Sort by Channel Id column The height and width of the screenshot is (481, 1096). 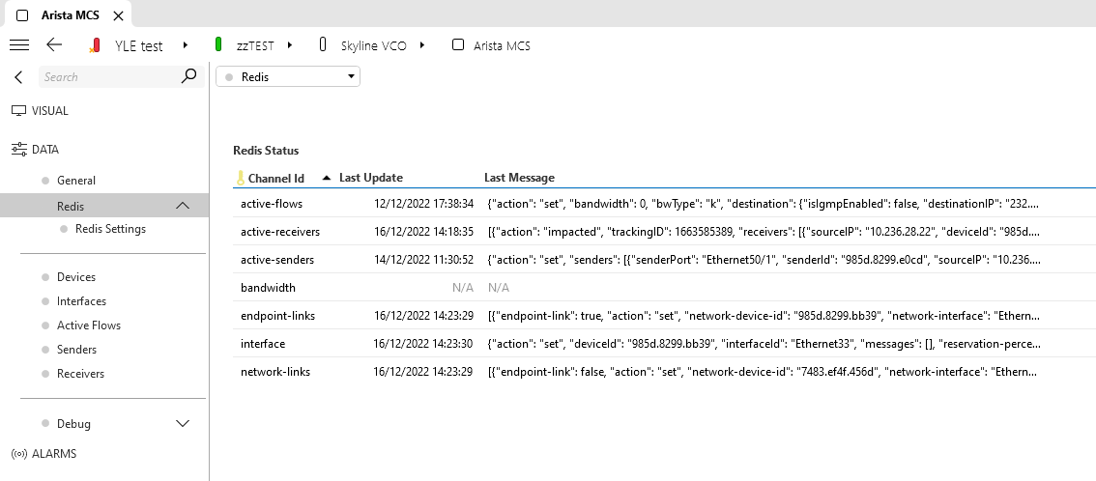(276, 178)
